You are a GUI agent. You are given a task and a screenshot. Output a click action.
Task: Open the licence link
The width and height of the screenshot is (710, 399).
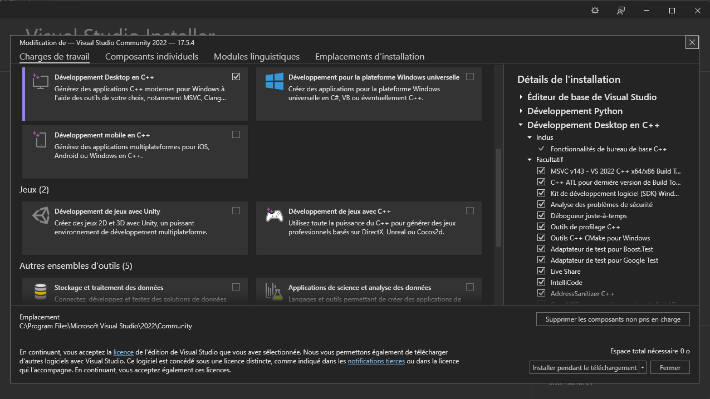point(124,352)
